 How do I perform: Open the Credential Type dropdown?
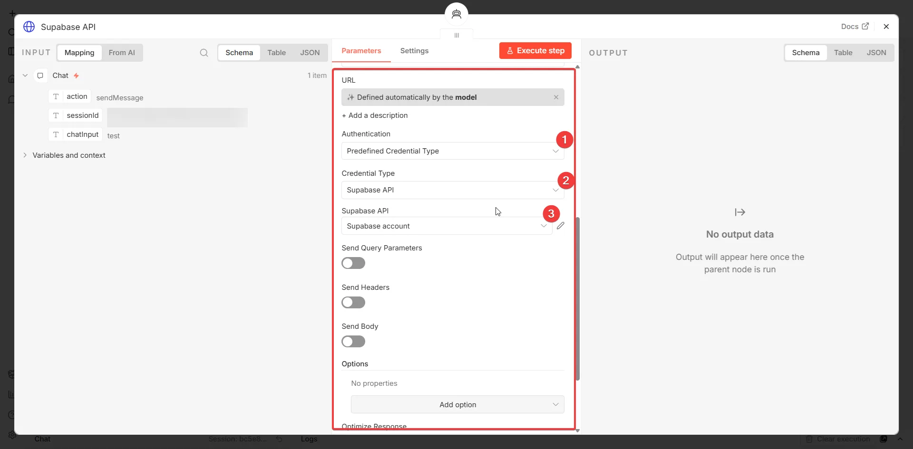click(453, 190)
